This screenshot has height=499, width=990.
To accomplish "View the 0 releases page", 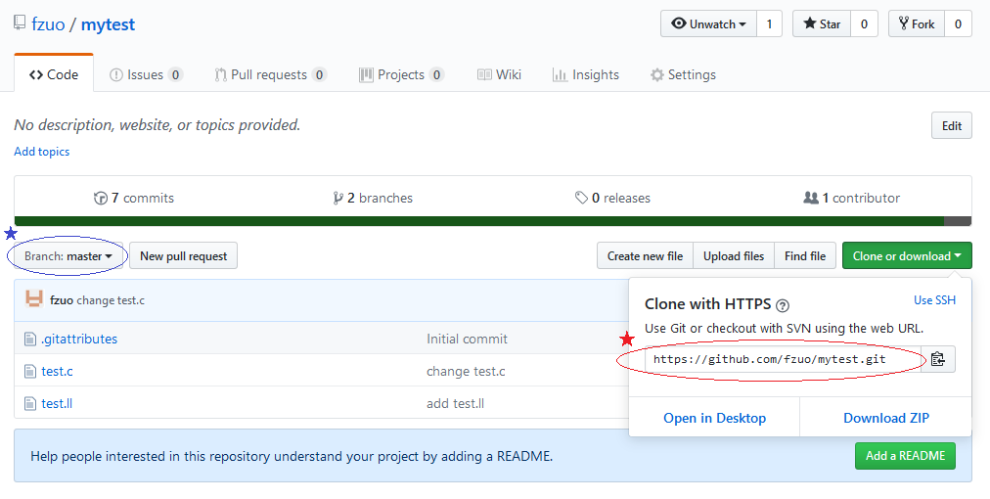I will 612,198.
